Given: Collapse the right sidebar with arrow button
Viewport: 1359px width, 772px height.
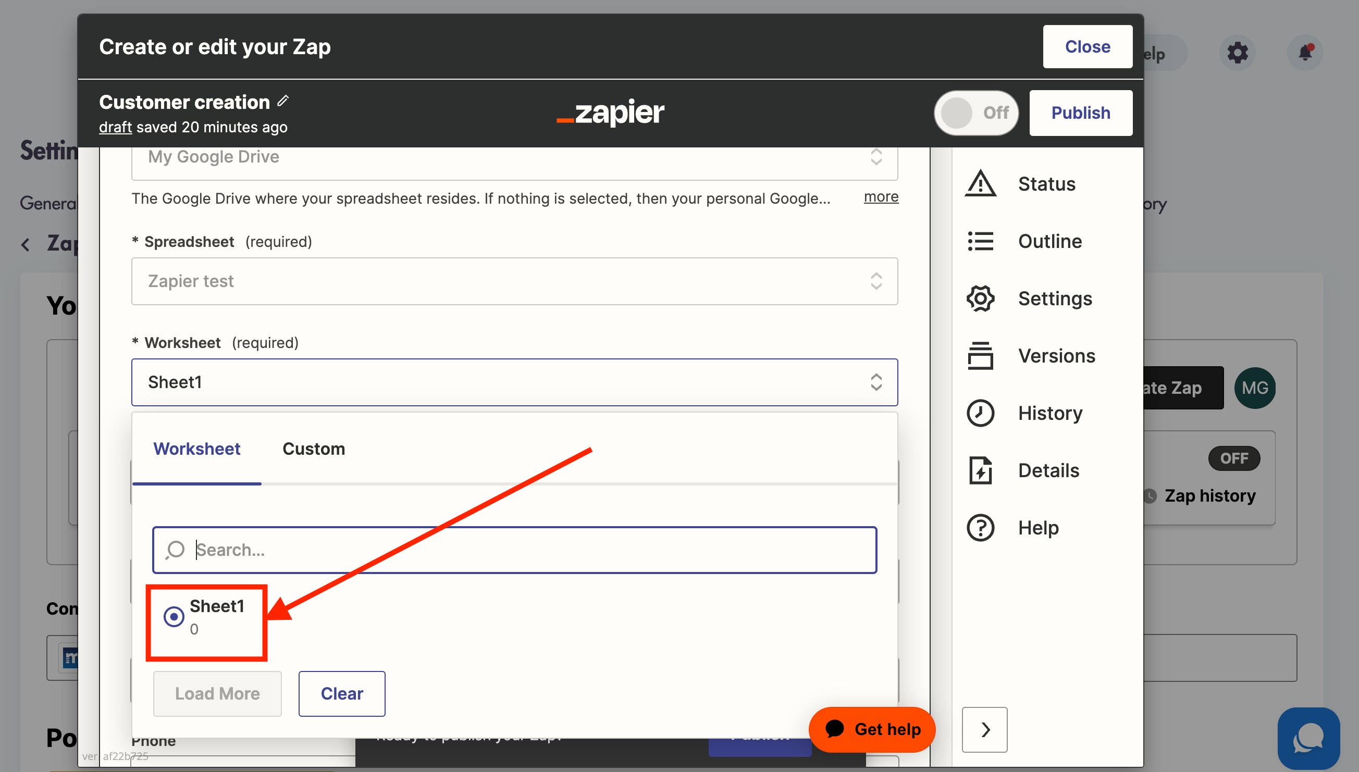Looking at the screenshot, I should (x=985, y=730).
